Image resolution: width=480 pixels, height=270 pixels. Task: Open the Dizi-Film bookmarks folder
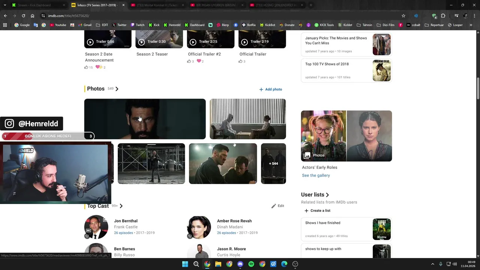(x=386, y=25)
